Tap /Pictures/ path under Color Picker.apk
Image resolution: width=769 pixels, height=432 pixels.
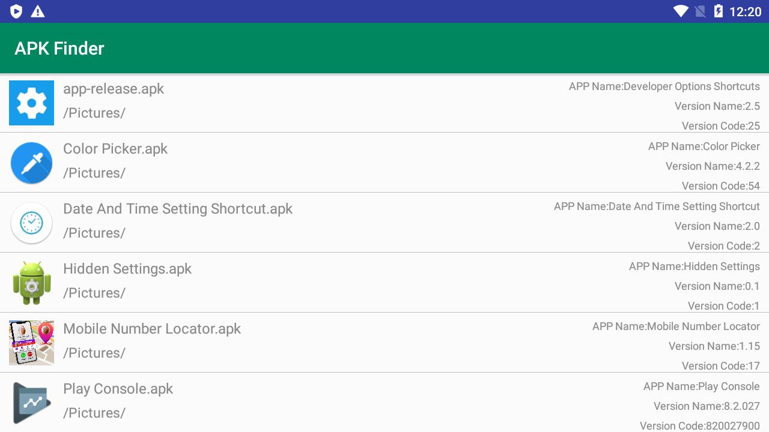coord(94,173)
